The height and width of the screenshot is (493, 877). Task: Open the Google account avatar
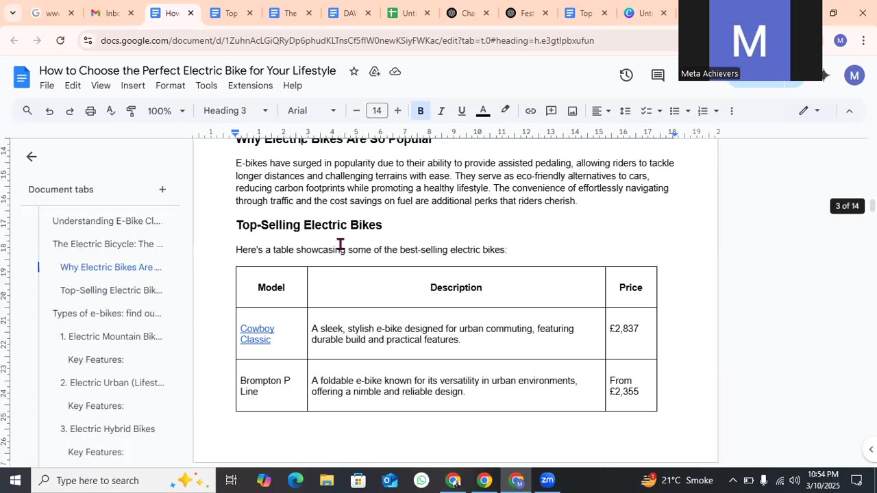click(854, 75)
